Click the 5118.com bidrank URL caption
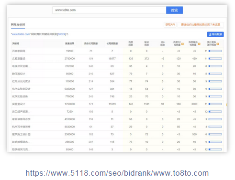 pos(117,173)
